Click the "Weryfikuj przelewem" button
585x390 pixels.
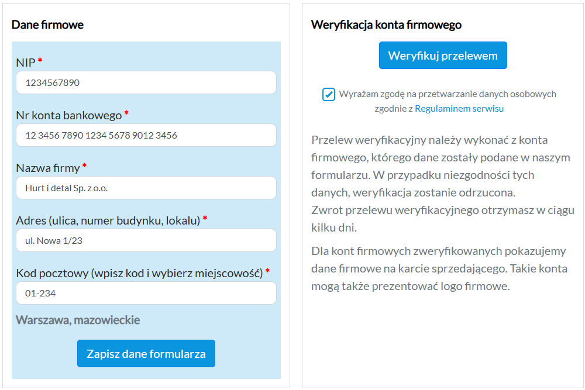coord(443,55)
